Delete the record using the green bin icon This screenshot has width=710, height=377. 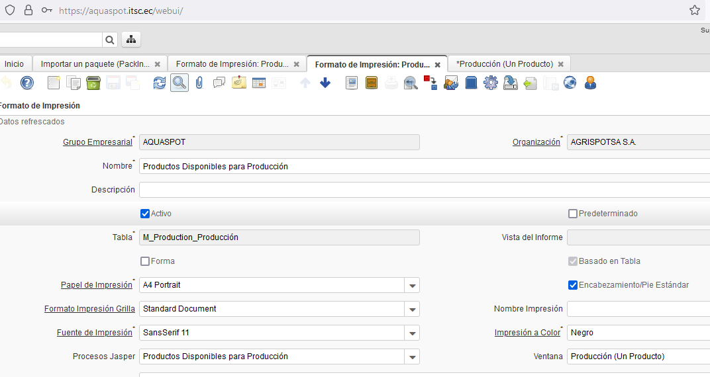pos(93,83)
